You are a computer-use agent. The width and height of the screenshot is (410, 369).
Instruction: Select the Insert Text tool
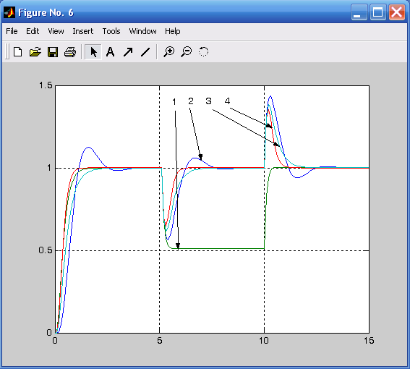pyautogui.click(x=111, y=52)
